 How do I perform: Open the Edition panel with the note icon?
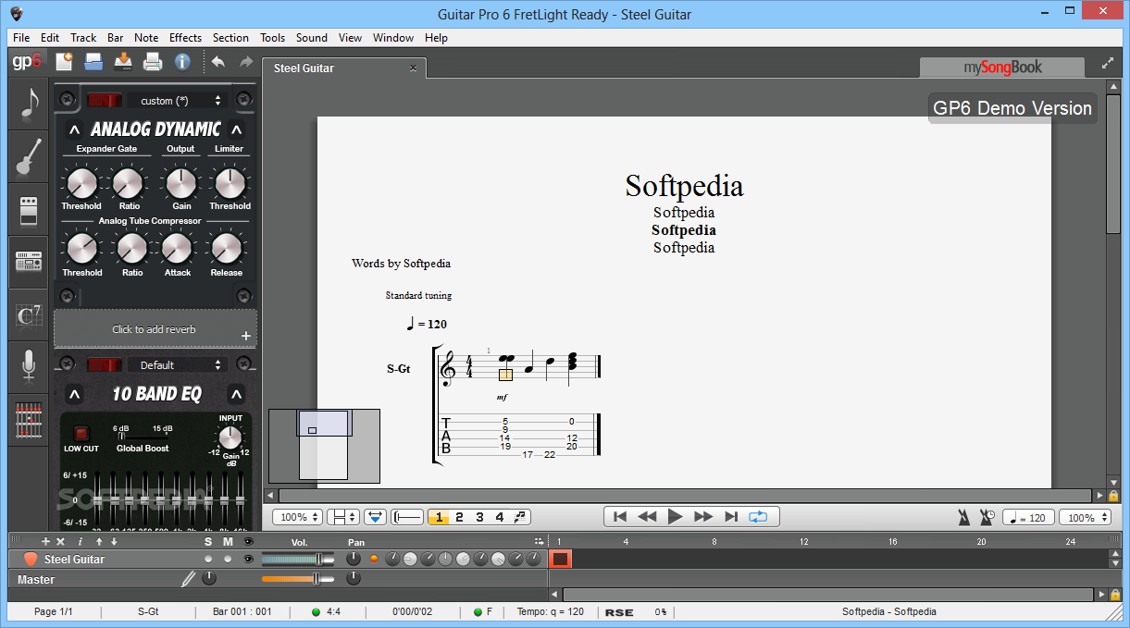tap(29, 105)
